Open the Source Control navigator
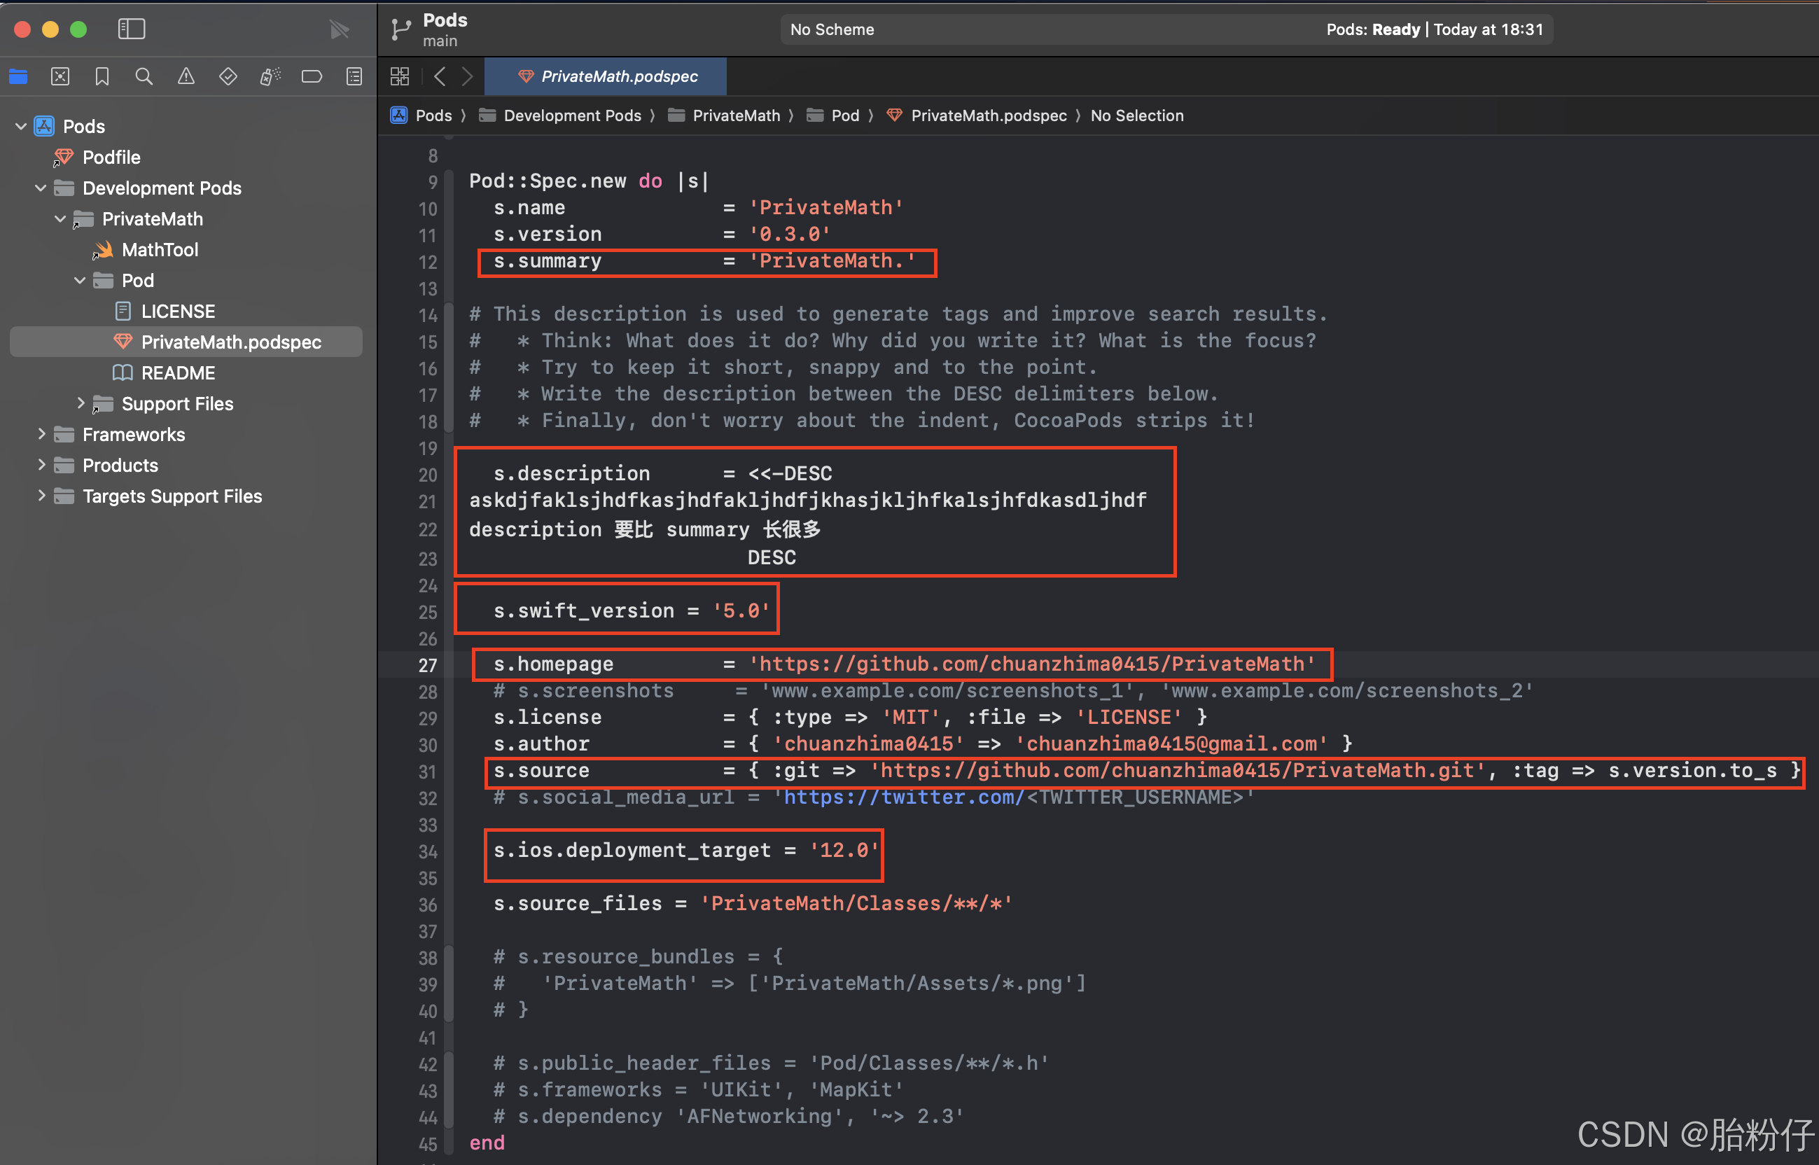The image size is (1819, 1165). [60, 76]
